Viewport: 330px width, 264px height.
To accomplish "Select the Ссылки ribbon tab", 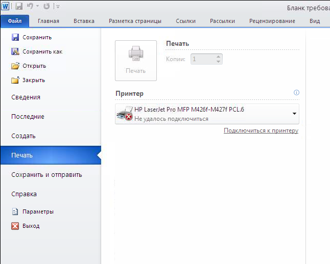I will point(185,21).
